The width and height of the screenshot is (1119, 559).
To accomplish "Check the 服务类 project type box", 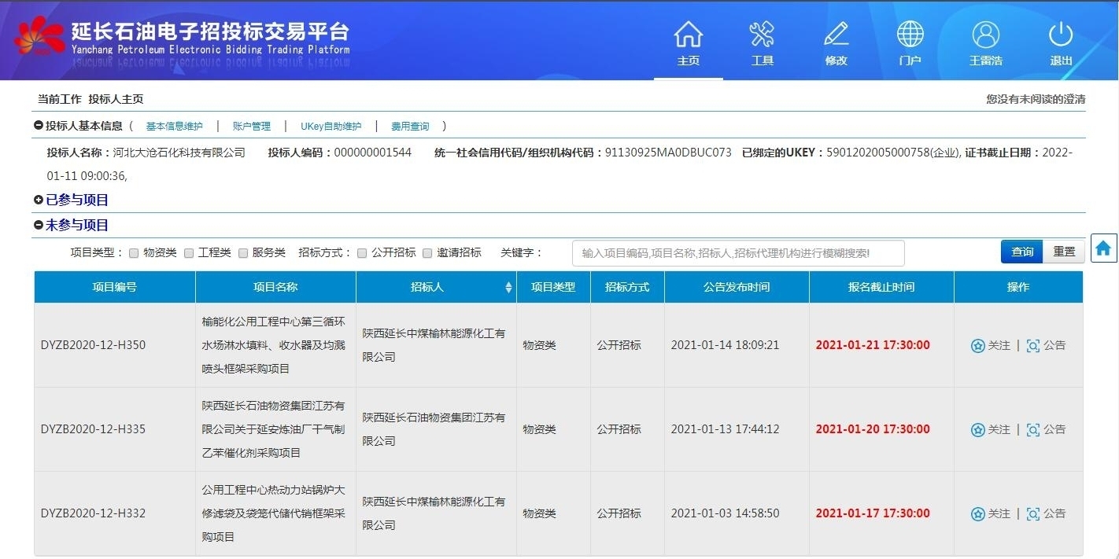I will coord(243,253).
